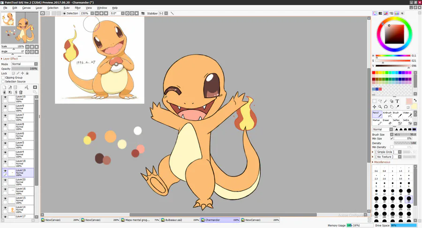Open the File menu
This screenshot has height=228, width=422.
click(5, 8)
